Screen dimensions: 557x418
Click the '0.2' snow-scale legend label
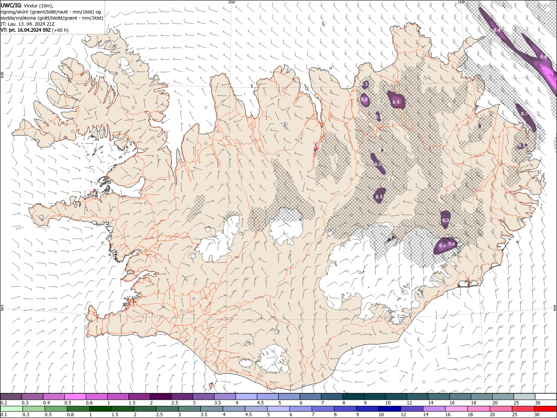(x=4, y=403)
